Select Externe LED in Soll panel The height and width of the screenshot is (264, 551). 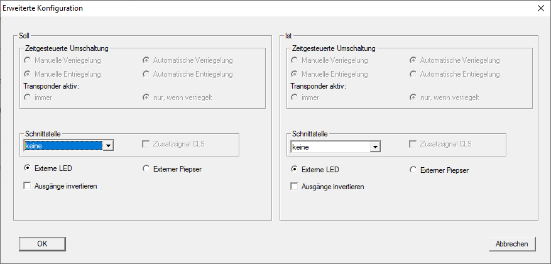(28, 168)
